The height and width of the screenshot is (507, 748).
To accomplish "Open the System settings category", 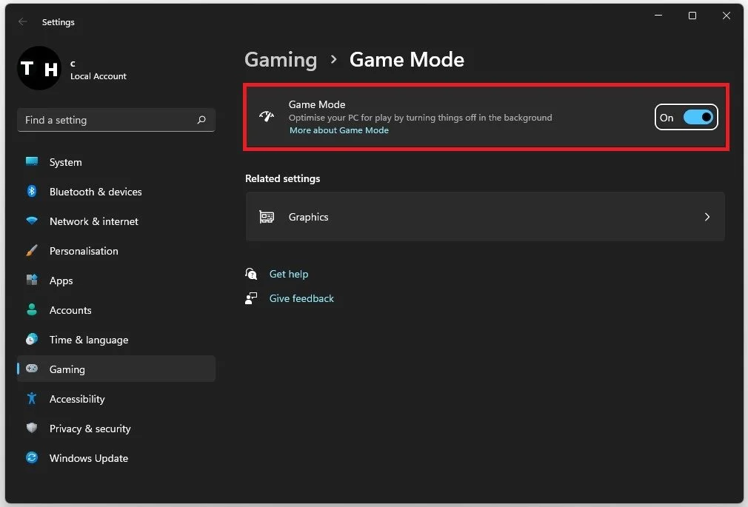I will pyautogui.click(x=116, y=162).
